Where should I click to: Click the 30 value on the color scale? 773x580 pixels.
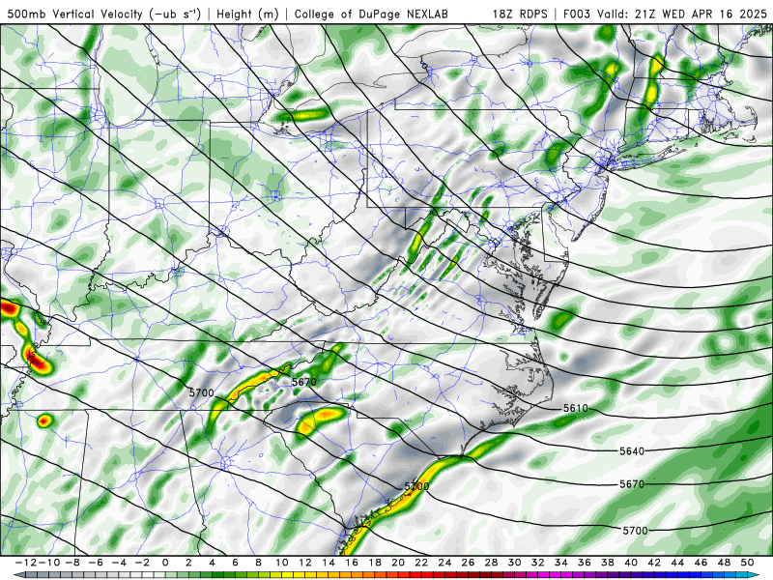514,563
